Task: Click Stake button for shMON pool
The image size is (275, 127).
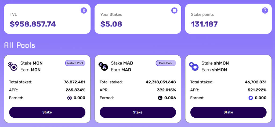Action: 228,112
